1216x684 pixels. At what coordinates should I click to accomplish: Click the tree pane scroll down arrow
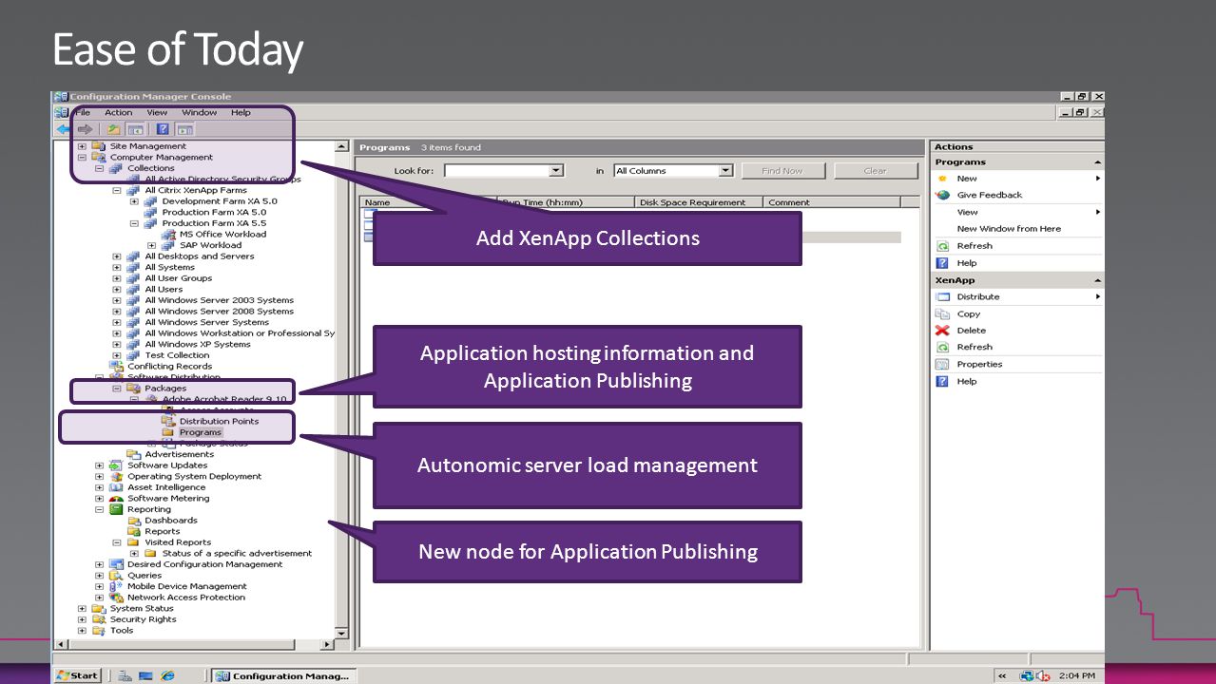[342, 632]
